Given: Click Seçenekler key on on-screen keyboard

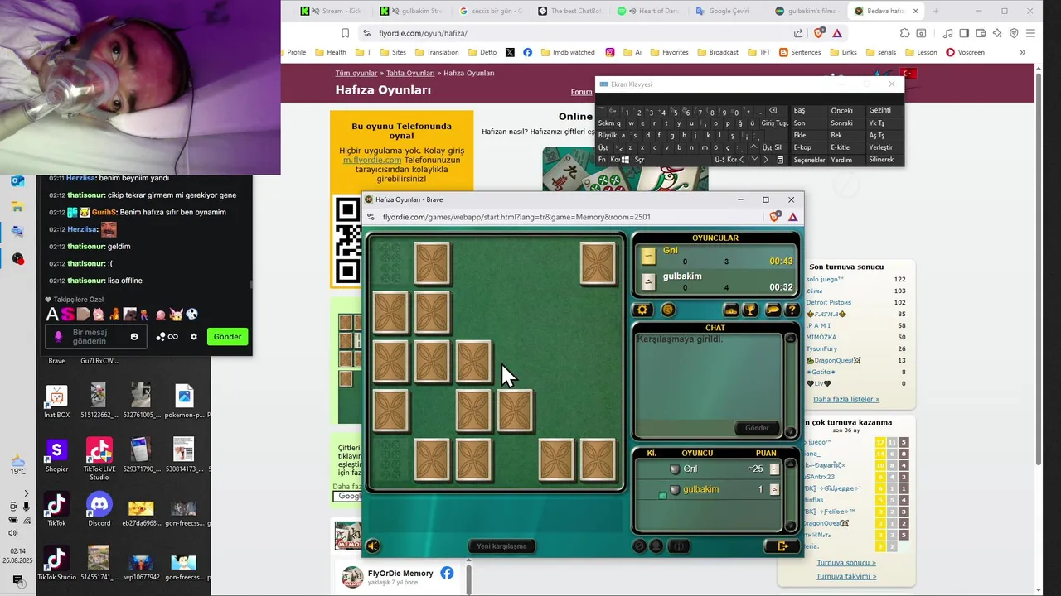Looking at the screenshot, I should click(809, 160).
